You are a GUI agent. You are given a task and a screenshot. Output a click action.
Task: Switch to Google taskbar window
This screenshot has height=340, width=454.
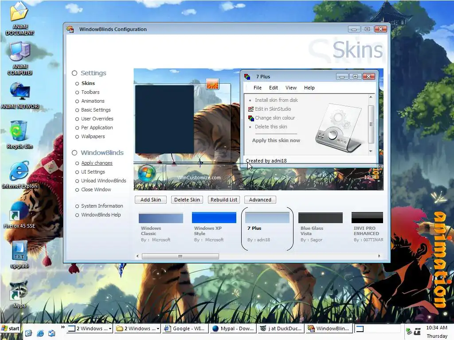tap(185, 329)
